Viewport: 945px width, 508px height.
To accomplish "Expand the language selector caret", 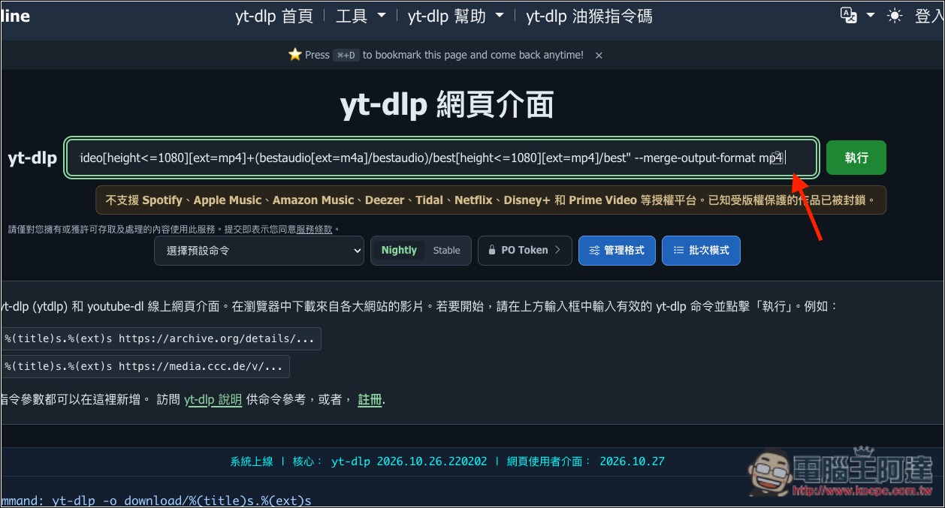I will point(871,16).
